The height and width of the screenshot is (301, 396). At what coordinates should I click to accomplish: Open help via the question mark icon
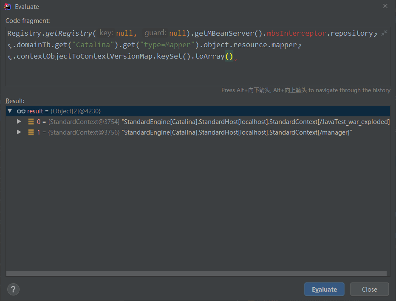point(13,289)
